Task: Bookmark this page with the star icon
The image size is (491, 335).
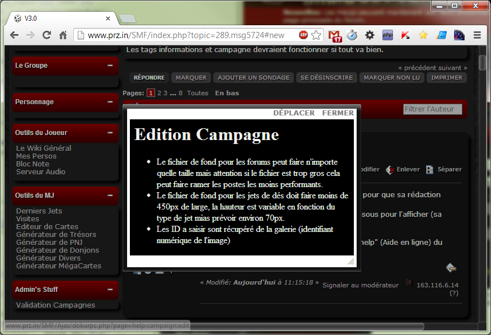Action: [x=316, y=35]
